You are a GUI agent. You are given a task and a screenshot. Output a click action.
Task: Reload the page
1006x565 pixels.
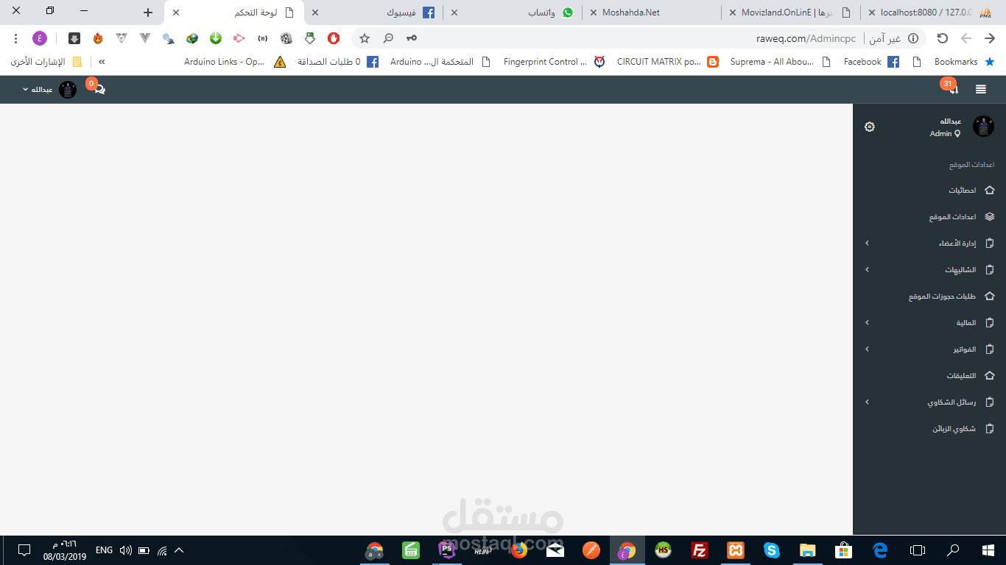coord(942,38)
